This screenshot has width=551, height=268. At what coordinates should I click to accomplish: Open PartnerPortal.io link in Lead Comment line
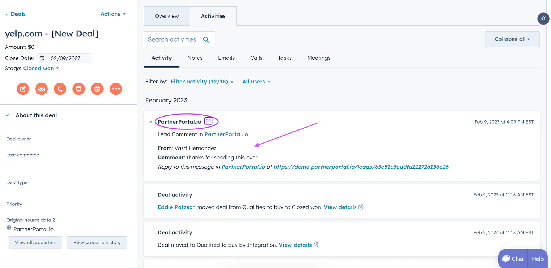click(x=226, y=134)
